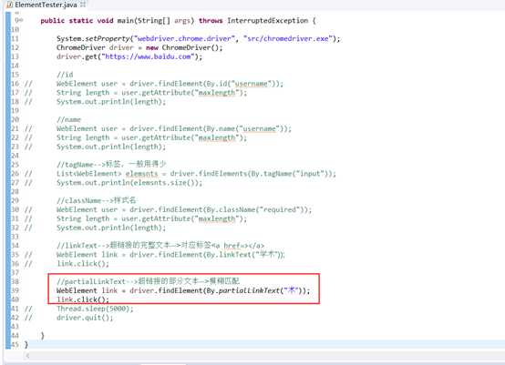Click the horizontal scrollbar left arrow
505x365 pixels.
click(x=27, y=356)
